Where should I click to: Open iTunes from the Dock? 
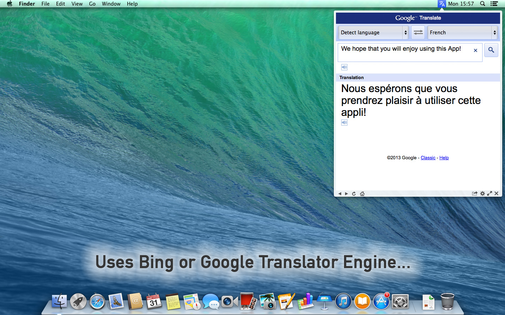click(343, 301)
